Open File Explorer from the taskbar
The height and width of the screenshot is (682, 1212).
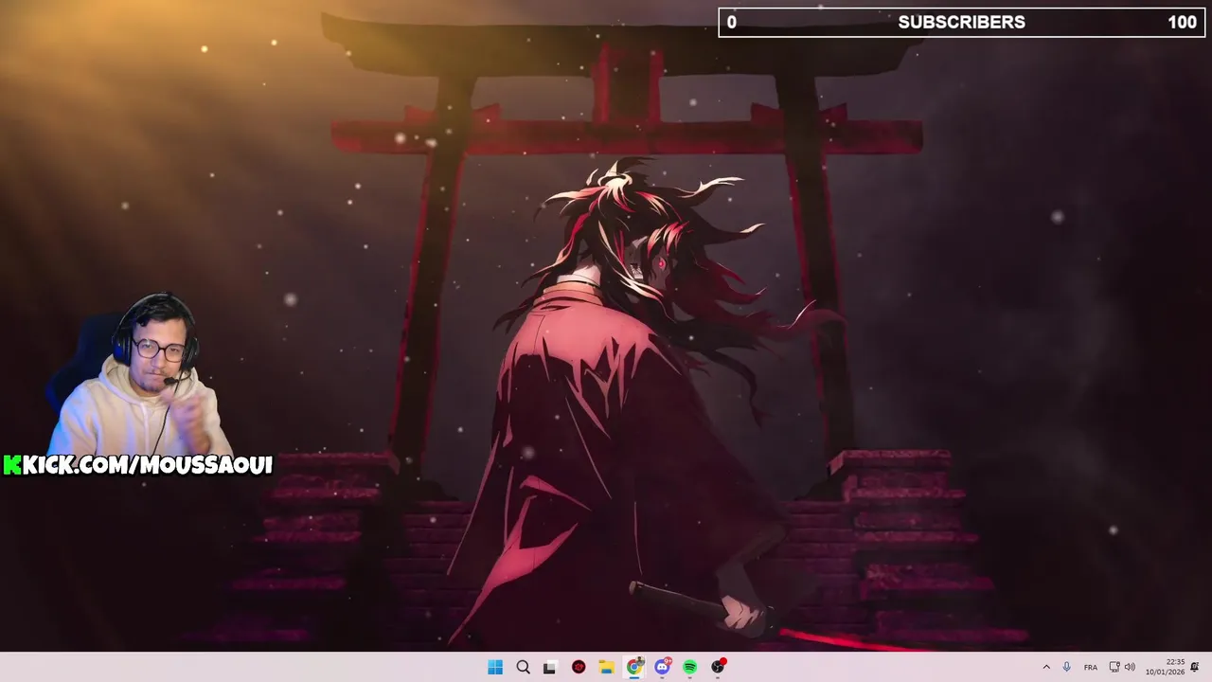(x=606, y=667)
